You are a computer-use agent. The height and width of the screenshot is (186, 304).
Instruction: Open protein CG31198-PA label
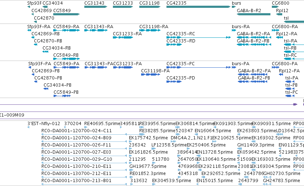[x=155, y=71]
